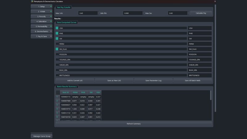Switch to the 2. Vshale step
The image size is (247, 139).
coord(41,11)
